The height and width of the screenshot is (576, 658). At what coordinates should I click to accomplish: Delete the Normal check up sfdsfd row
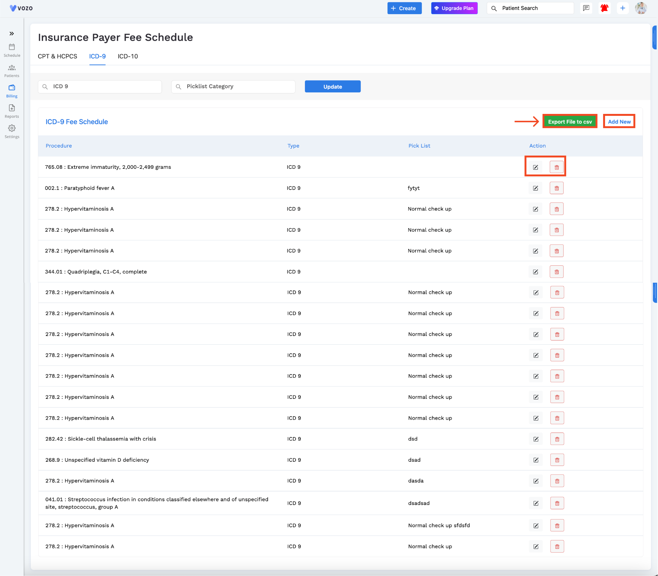coord(557,526)
